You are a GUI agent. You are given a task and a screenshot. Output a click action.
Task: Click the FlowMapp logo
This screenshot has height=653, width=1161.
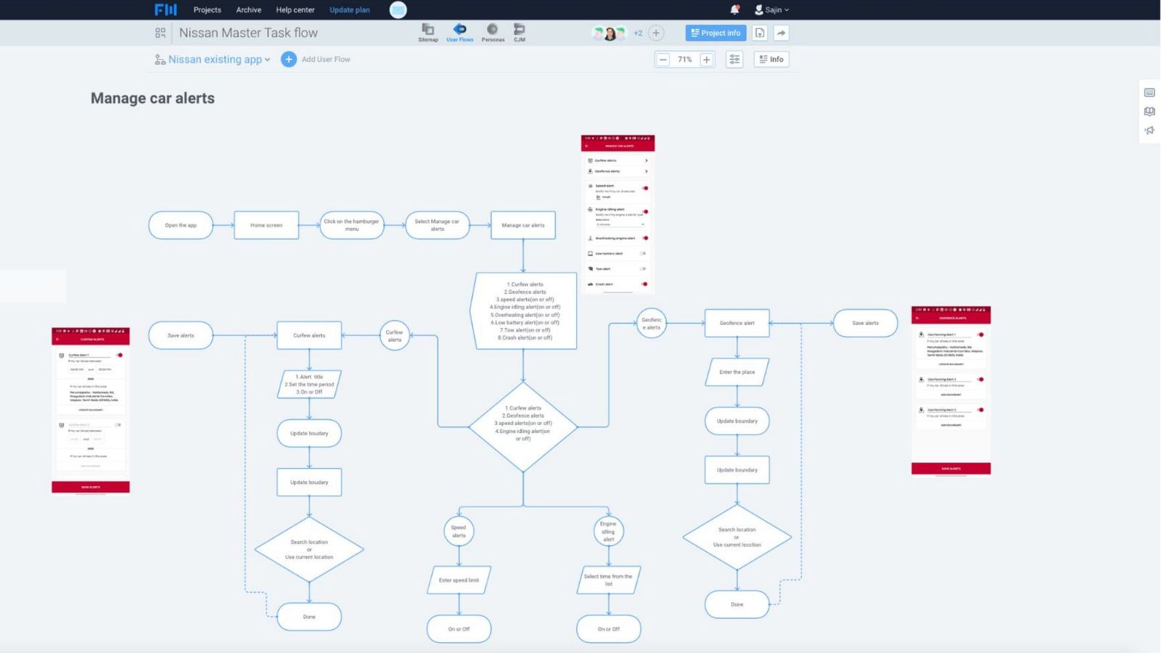[165, 9]
